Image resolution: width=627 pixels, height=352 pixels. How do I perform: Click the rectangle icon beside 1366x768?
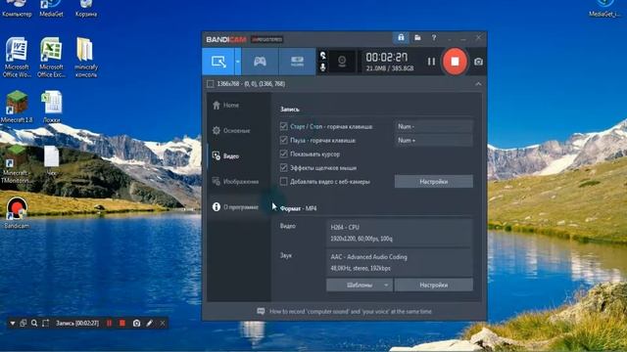pos(211,84)
